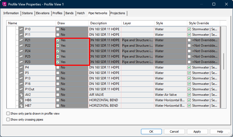Click the pipe icon for P13

coord(21,78)
